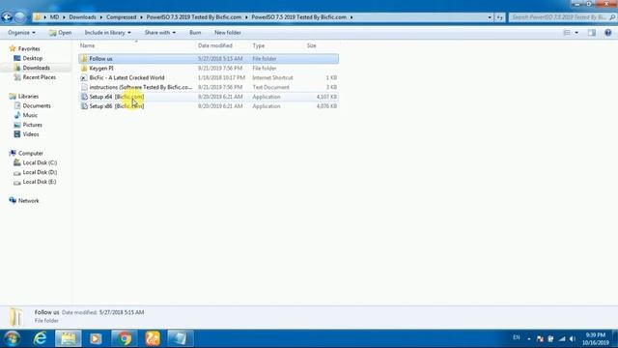Click the EN language indicator

517,337
